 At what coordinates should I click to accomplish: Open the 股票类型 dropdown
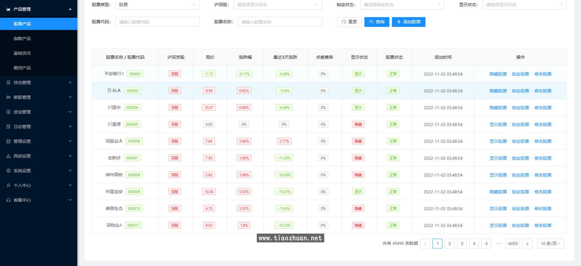[157, 4]
